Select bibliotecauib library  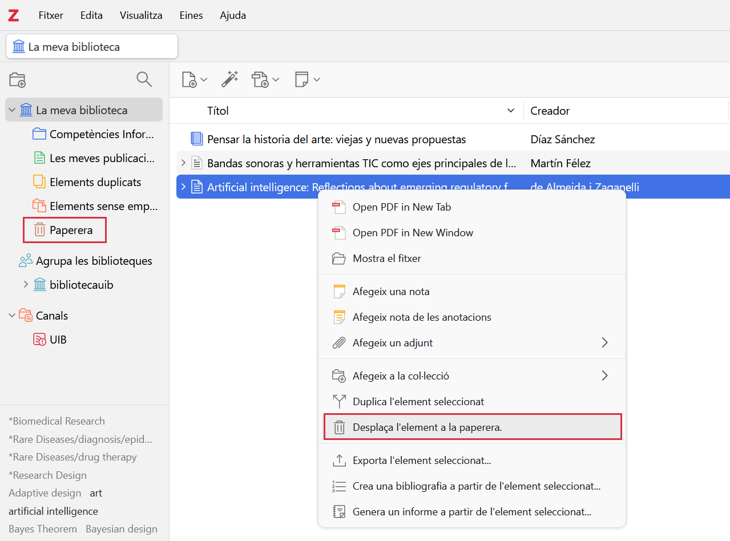click(x=74, y=285)
